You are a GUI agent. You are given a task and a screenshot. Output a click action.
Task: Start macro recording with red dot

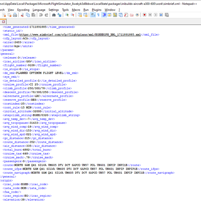click(x=144, y=15)
